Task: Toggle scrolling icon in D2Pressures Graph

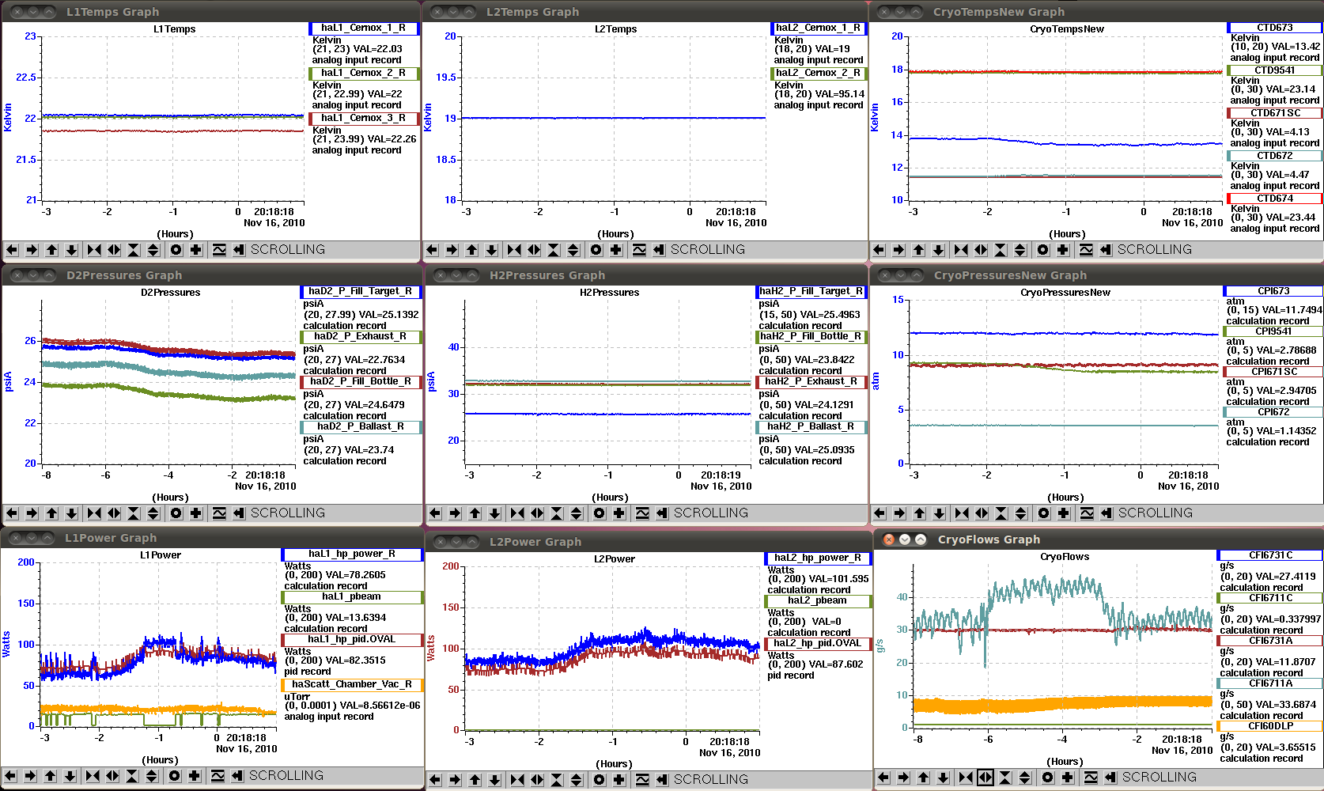Action: [239, 513]
